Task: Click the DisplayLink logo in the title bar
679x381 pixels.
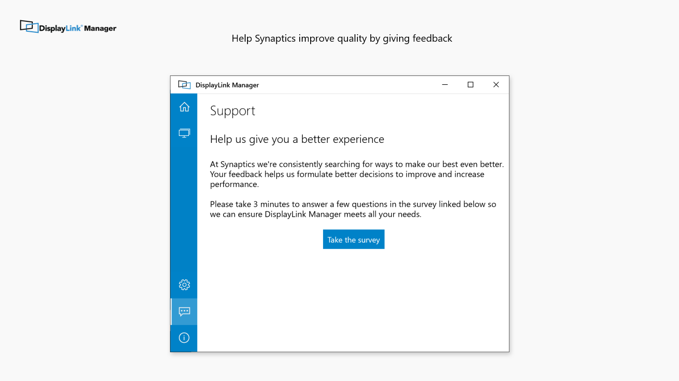Action: tap(184, 84)
